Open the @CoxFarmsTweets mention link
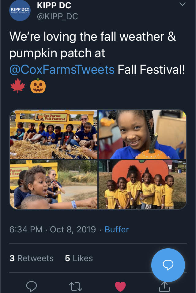196x293 pixels. (62, 69)
